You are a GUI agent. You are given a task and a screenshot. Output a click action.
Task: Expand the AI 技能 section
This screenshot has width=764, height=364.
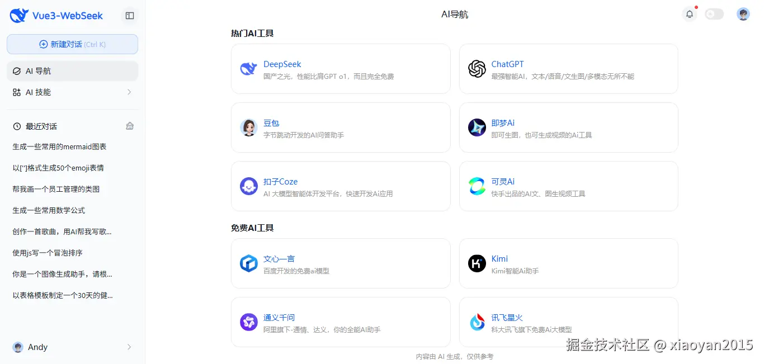point(72,92)
